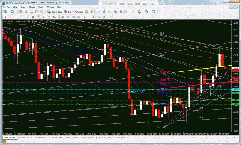Image resolution: width=241 pixels, height=145 pixels.
Task: Switch to USDCAD,Daily chart tab
Action: pos(105,137)
